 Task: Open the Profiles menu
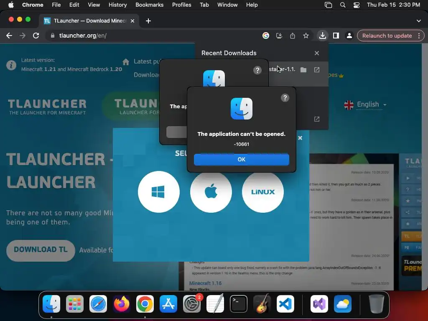coord(181,5)
